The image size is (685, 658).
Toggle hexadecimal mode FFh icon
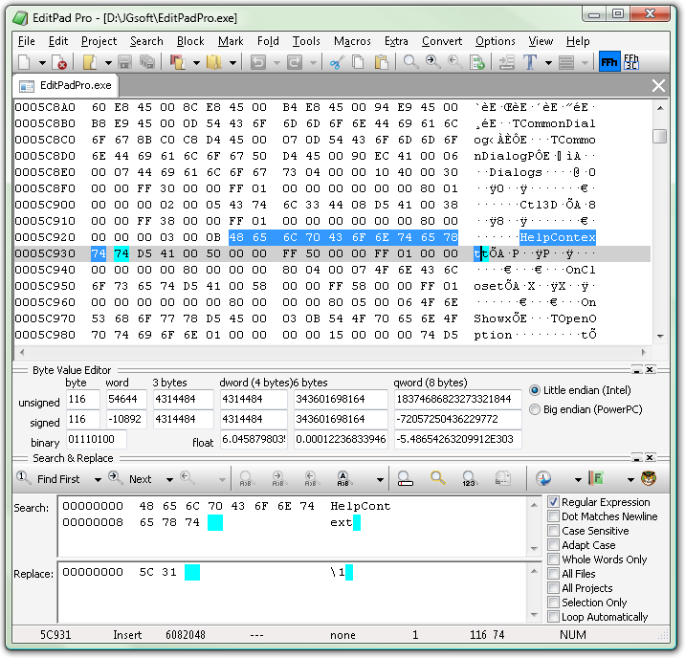[609, 62]
